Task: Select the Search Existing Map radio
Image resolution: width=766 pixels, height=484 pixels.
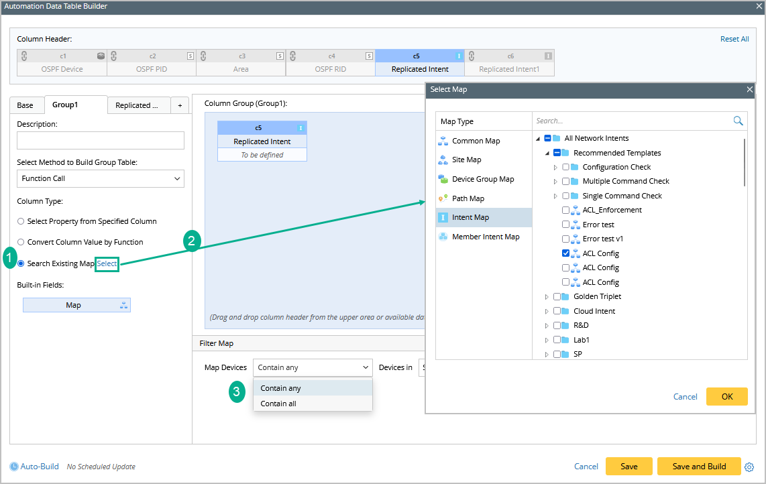Action: (x=21, y=263)
